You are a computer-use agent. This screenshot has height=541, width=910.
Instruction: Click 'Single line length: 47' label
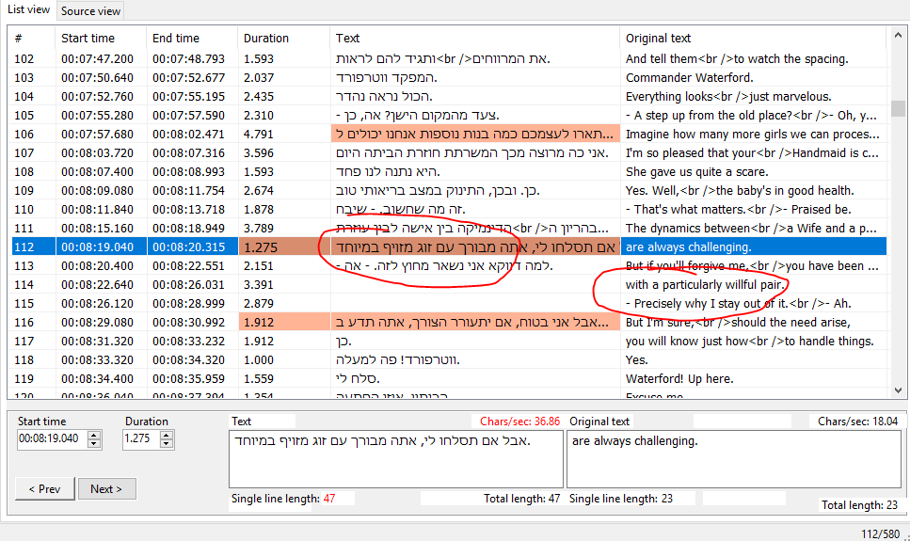[283, 499]
